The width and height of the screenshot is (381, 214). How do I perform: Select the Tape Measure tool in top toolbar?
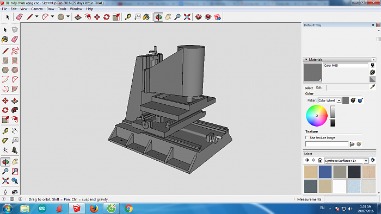tap(128, 17)
